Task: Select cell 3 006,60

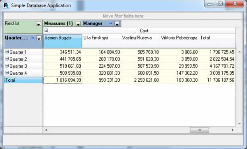Action: pos(179,52)
